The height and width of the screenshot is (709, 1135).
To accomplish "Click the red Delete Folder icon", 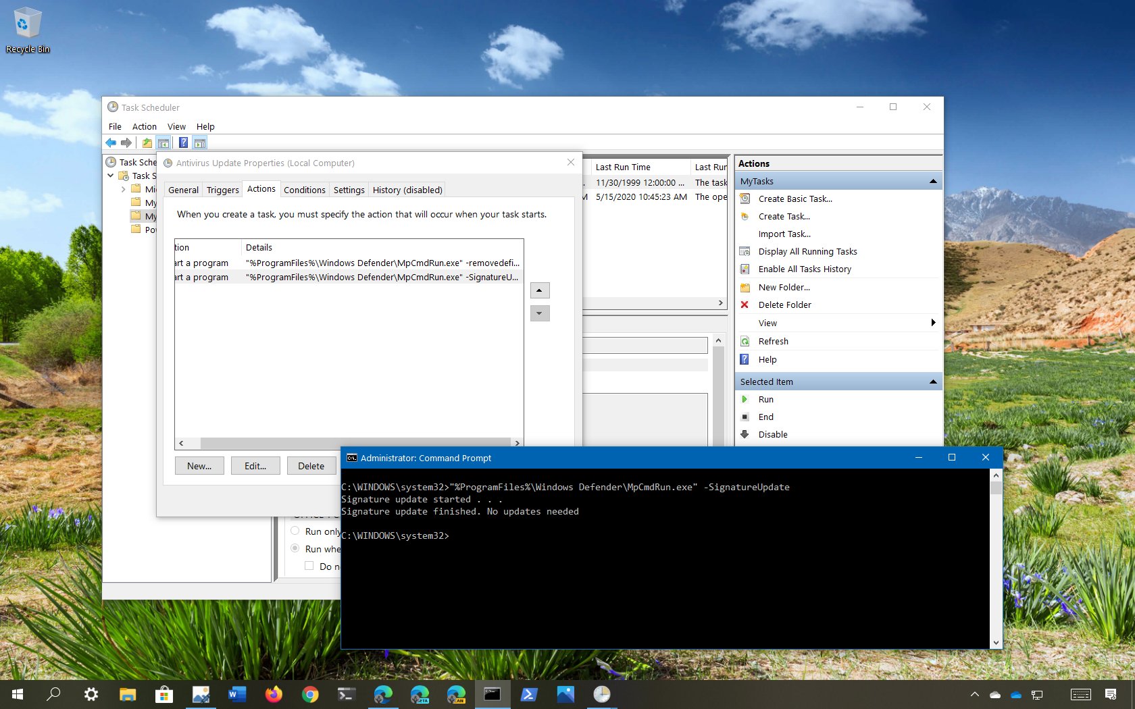I will pos(745,305).
